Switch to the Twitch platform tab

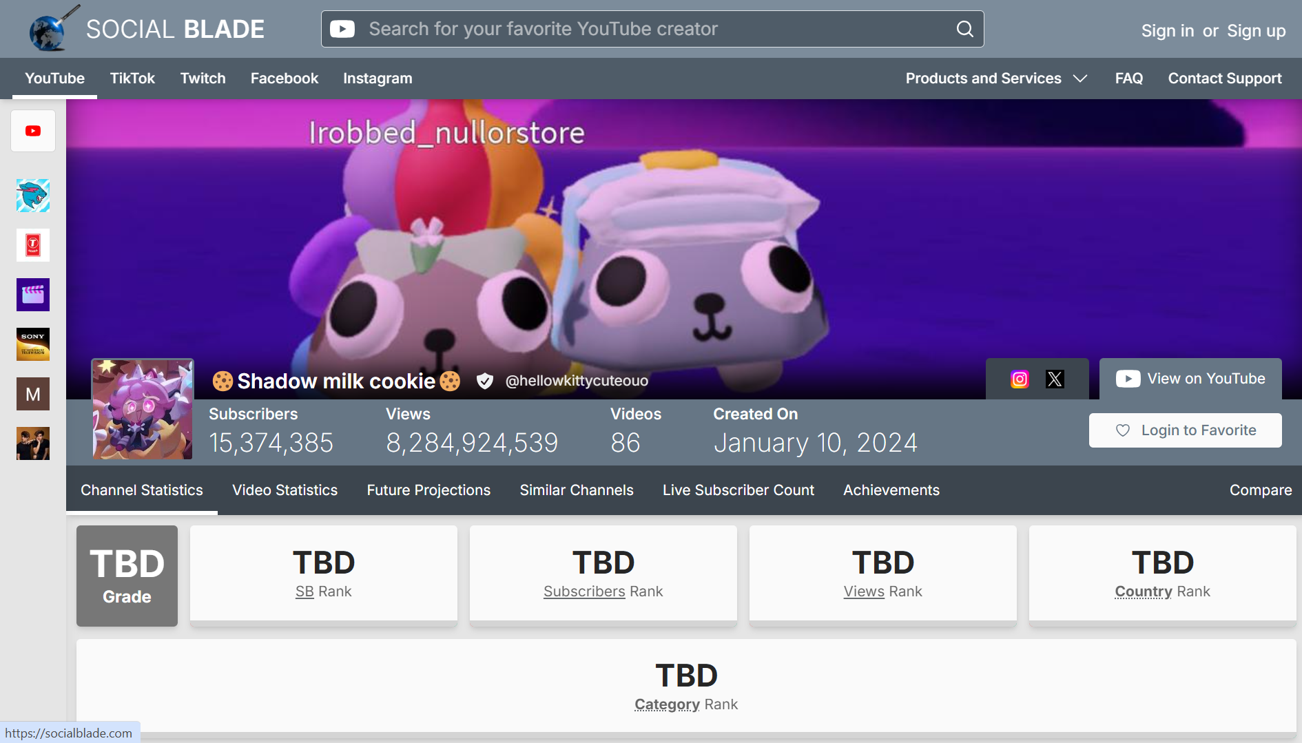pos(203,79)
